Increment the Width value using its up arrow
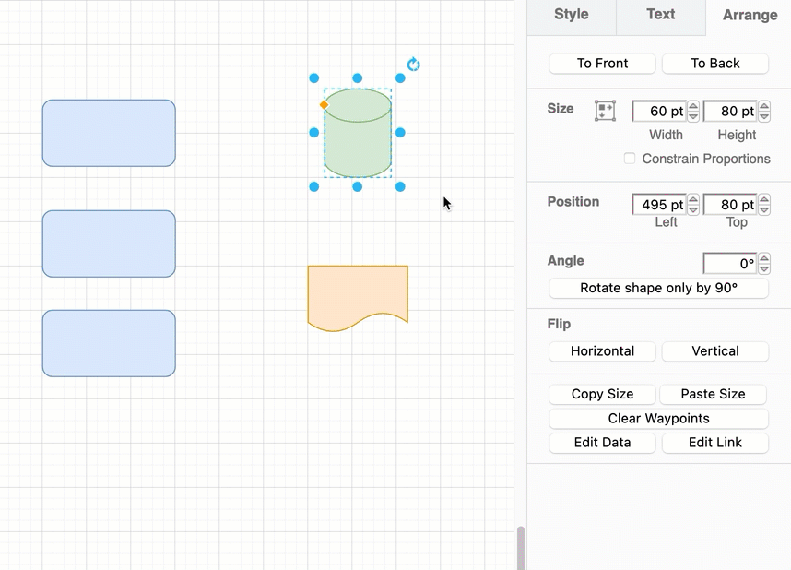This screenshot has height=570, width=791. pyautogui.click(x=691, y=105)
